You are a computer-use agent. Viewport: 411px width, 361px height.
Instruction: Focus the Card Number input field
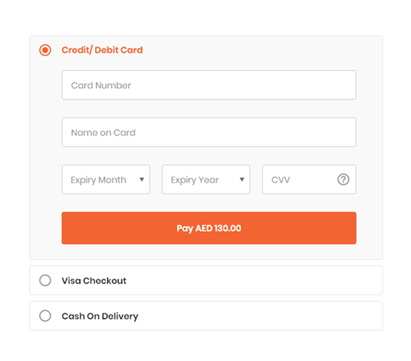[x=209, y=85]
